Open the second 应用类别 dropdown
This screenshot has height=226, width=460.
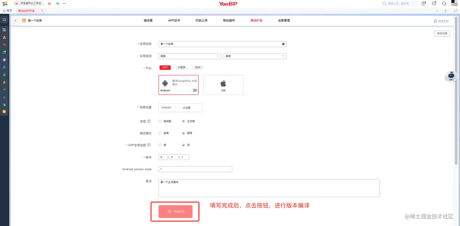pyautogui.click(x=255, y=56)
